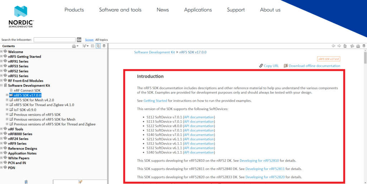The width and height of the screenshot is (367, 184).
Task: Expand the Reference Designs node
Action: click(x=1, y=148)
